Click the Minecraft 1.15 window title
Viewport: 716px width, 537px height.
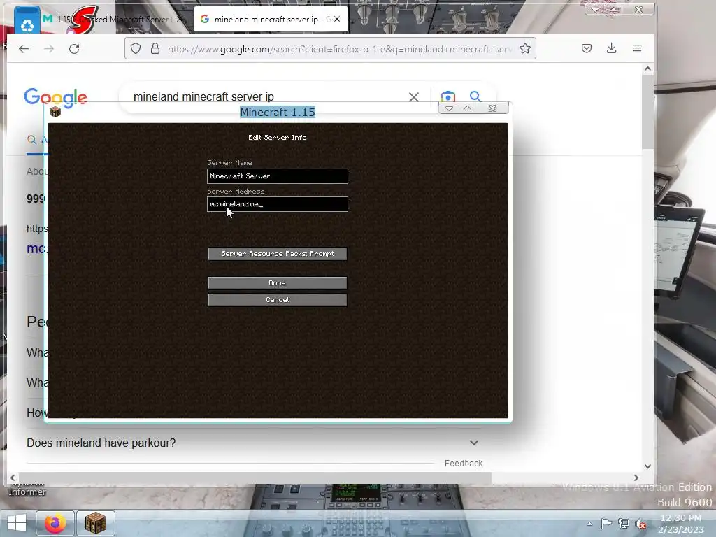(x=278, y=113)
